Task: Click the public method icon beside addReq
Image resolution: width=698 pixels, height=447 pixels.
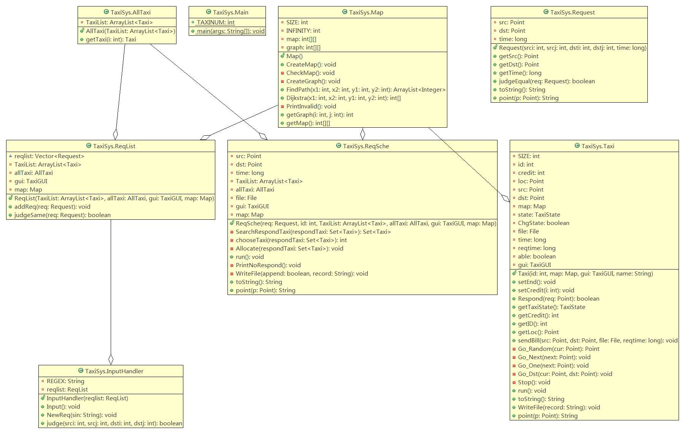Action: click(x=11, y=207)
